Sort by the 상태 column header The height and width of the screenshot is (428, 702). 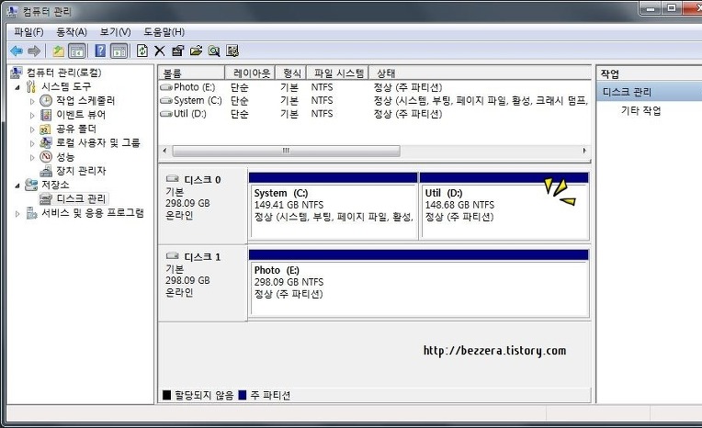tap(480, 73)
